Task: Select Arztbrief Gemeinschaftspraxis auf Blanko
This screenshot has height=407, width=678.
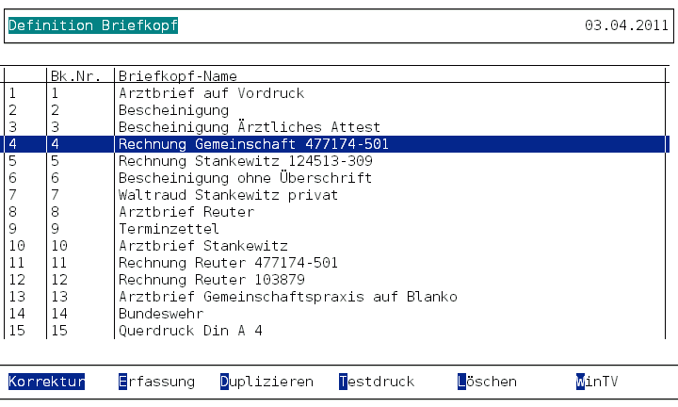Action: tap(336, 297)
